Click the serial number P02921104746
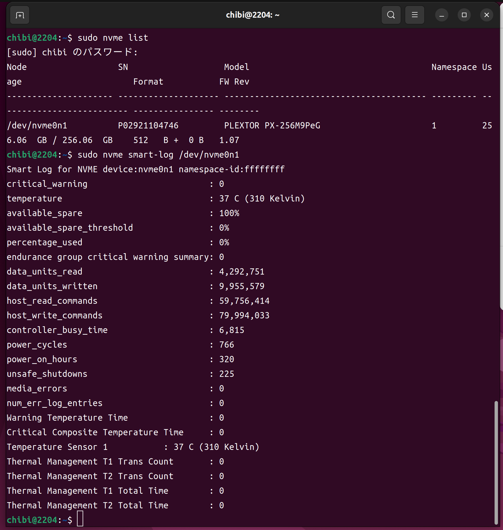 coord(148,126)
